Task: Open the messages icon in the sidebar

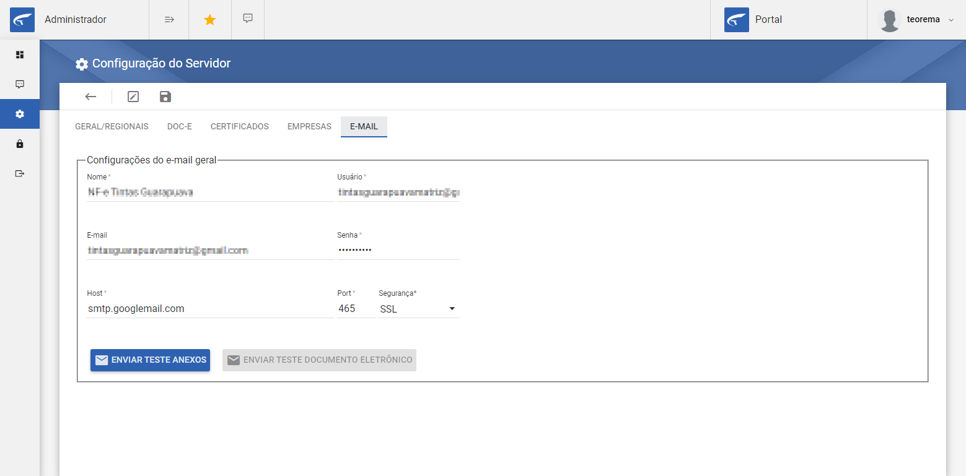Action: 20,84
